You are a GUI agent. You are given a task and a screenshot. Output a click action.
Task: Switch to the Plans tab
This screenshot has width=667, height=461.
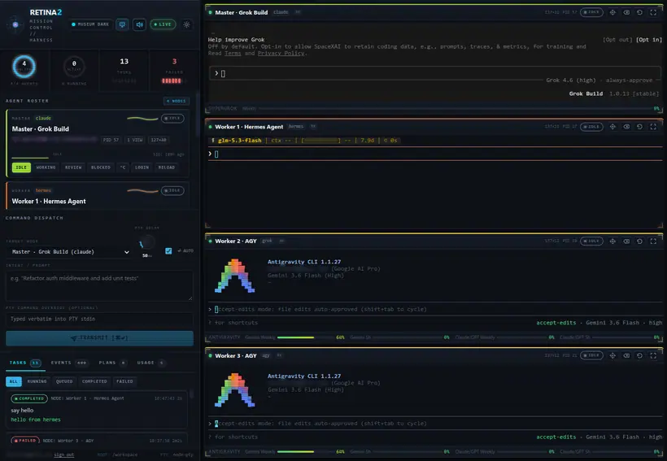coord(112,363)
